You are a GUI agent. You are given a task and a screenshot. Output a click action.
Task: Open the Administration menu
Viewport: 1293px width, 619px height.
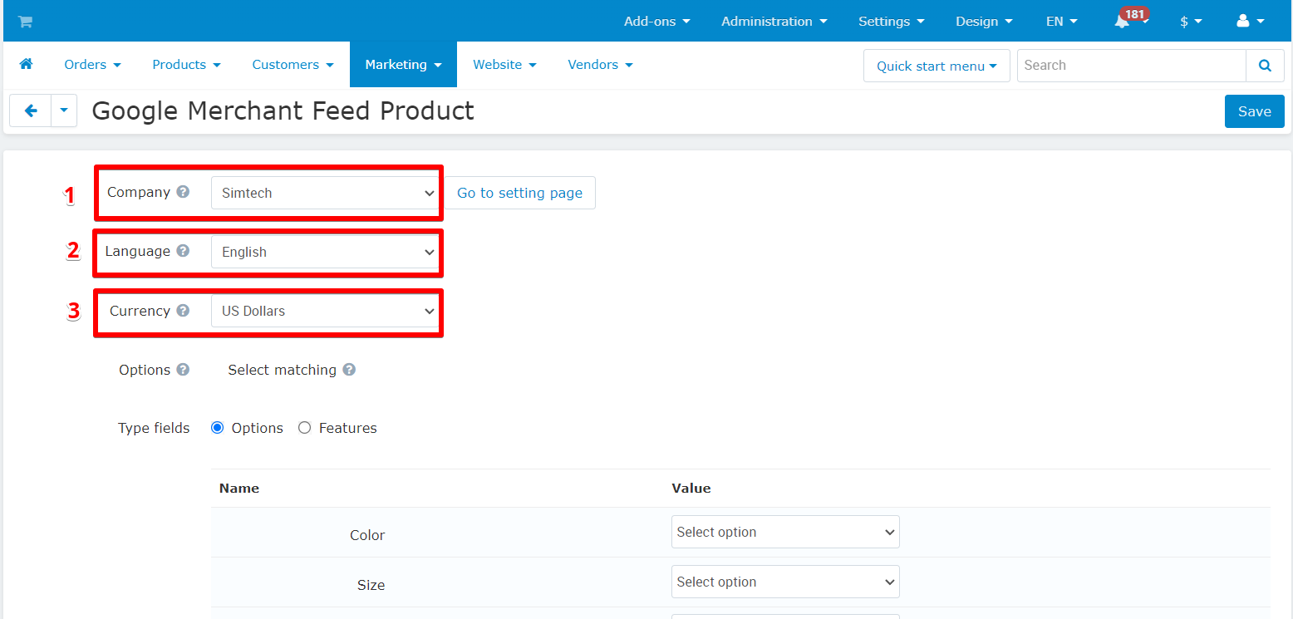click(x=774, y=22)
